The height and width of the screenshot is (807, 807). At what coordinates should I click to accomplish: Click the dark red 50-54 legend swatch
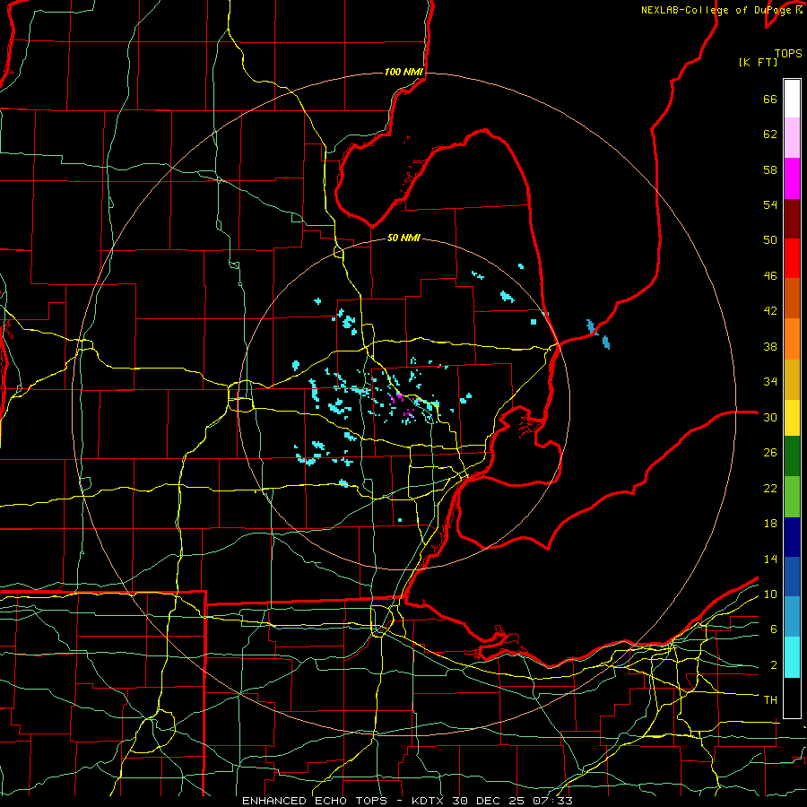[792, 219]
